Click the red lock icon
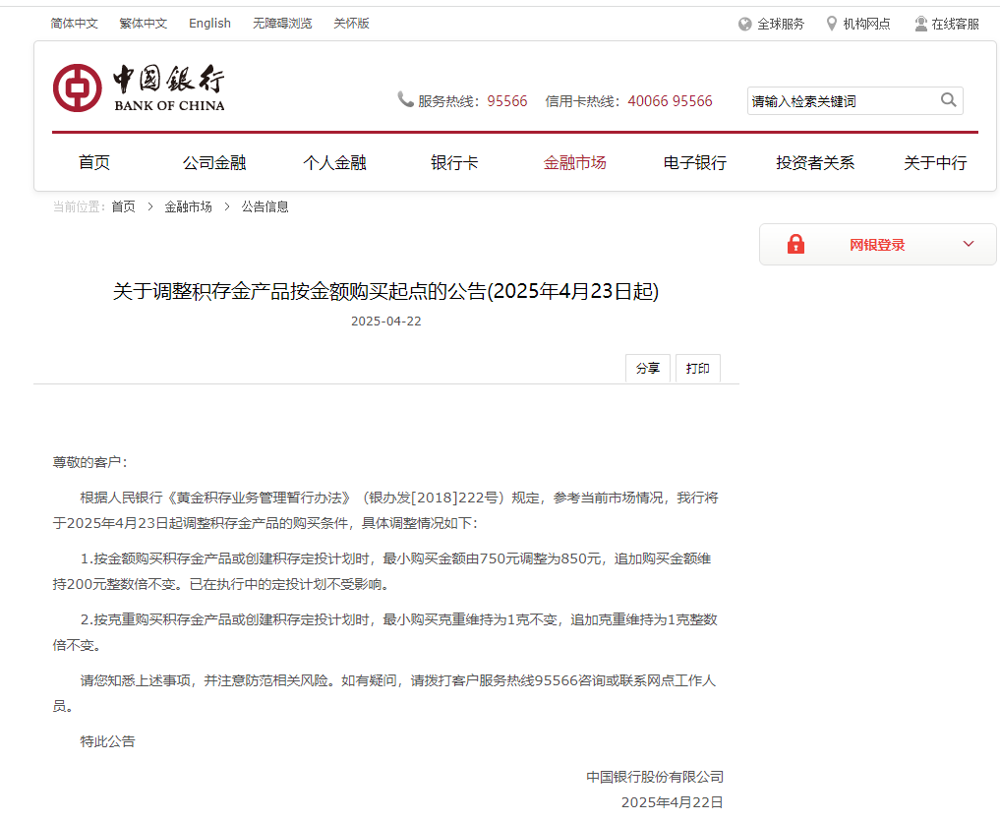1000x821 pixels. pyautogui.click(x=795, y=244)
